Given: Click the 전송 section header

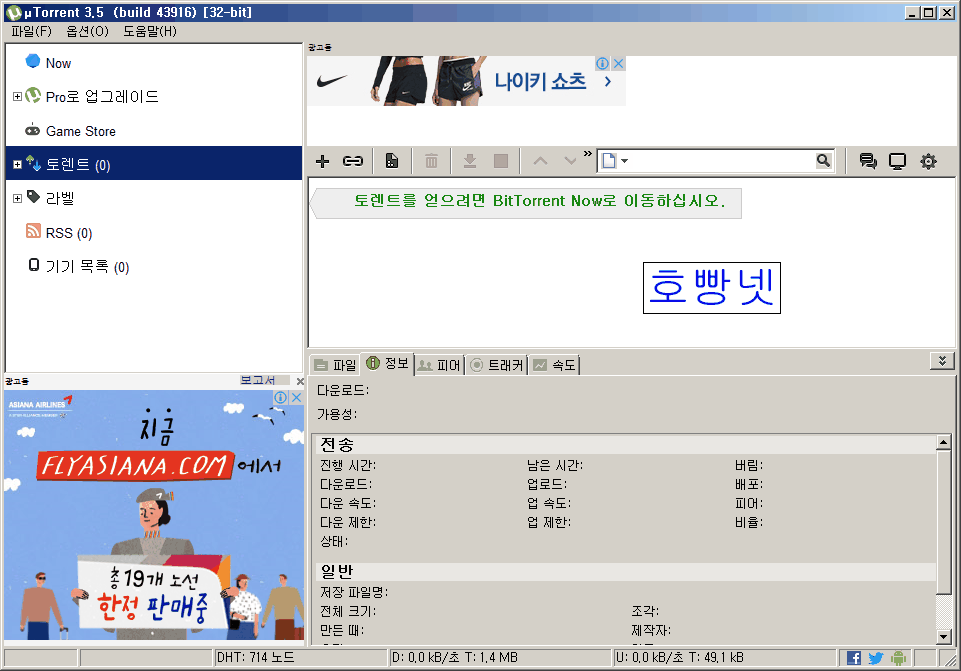Looking at the screenshot, I should [625, 445].
